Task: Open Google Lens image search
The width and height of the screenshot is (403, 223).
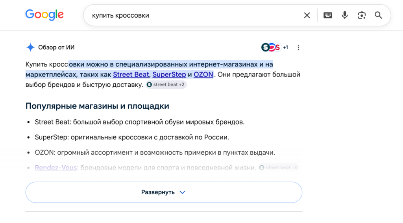Action: [362, 15]
